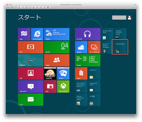
Task: Open the Finance stock tile
Action: point(88,60)
